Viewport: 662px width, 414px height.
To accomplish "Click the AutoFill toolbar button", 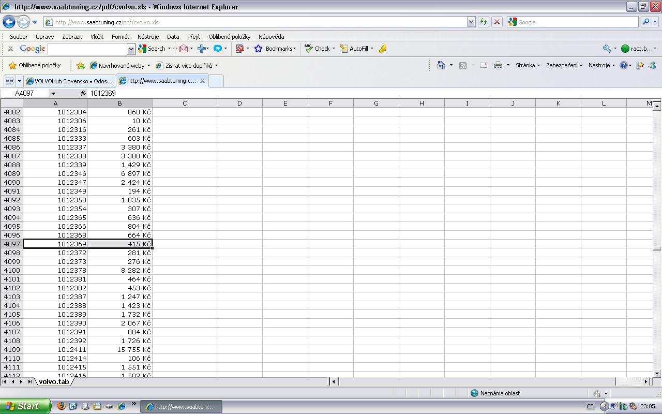I will coord(354,49).
